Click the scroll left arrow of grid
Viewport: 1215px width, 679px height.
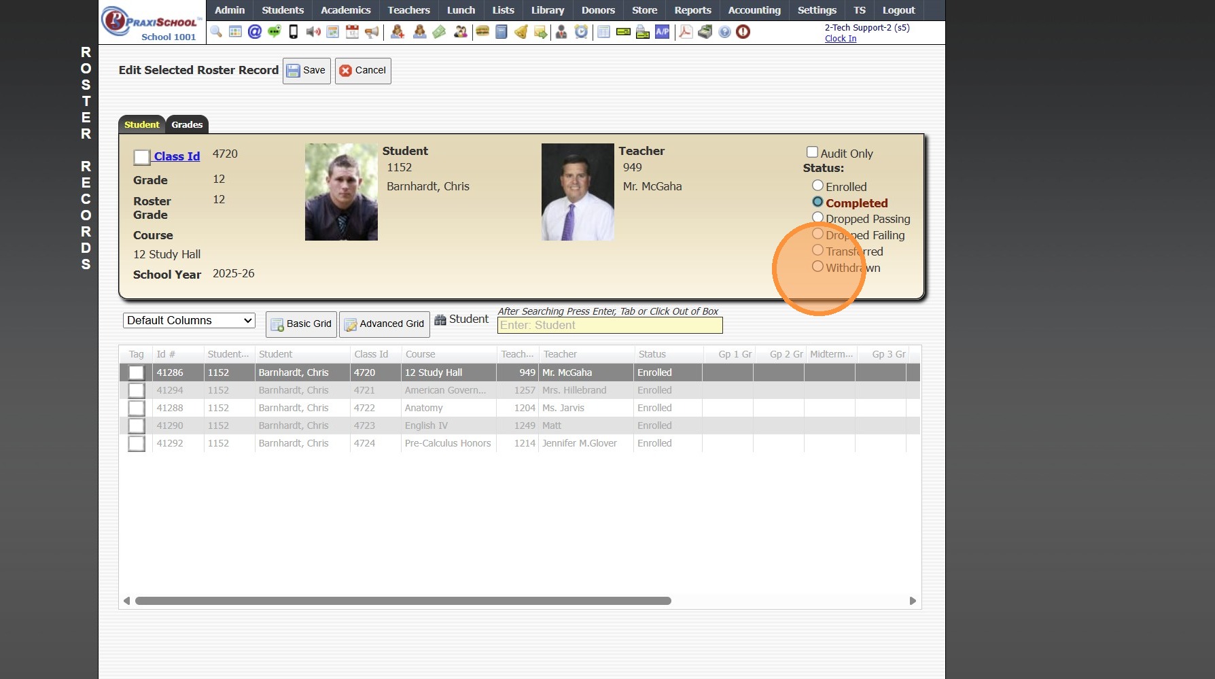pos(126,601)
